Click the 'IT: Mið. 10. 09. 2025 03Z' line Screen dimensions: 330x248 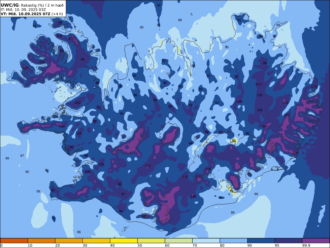click(x=23, y=10)
